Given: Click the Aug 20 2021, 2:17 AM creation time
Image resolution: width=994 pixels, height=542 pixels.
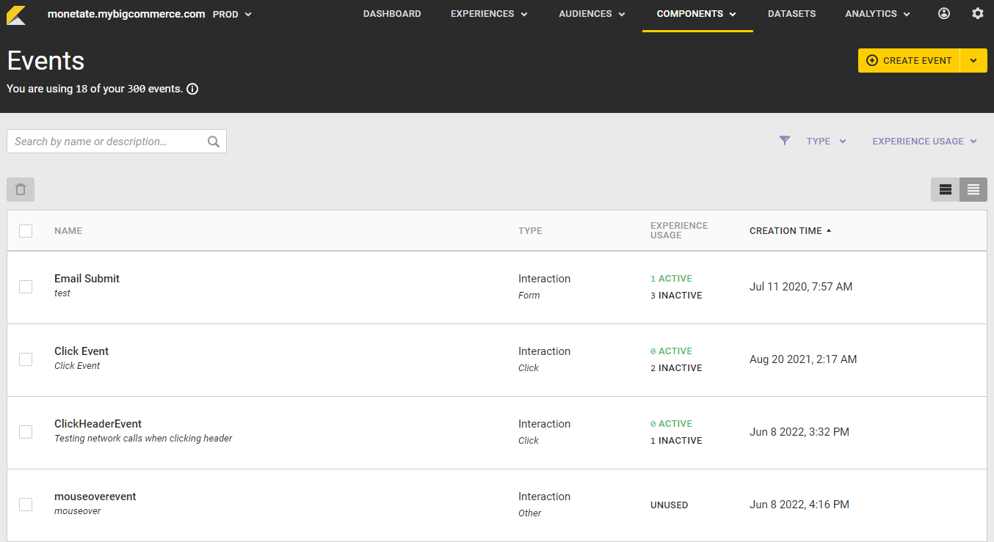Looking at the screenshot, I should (803, 359).
